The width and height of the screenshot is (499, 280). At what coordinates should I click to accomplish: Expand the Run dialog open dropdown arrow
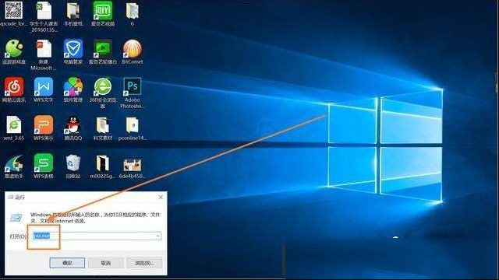tap(157, 236)
